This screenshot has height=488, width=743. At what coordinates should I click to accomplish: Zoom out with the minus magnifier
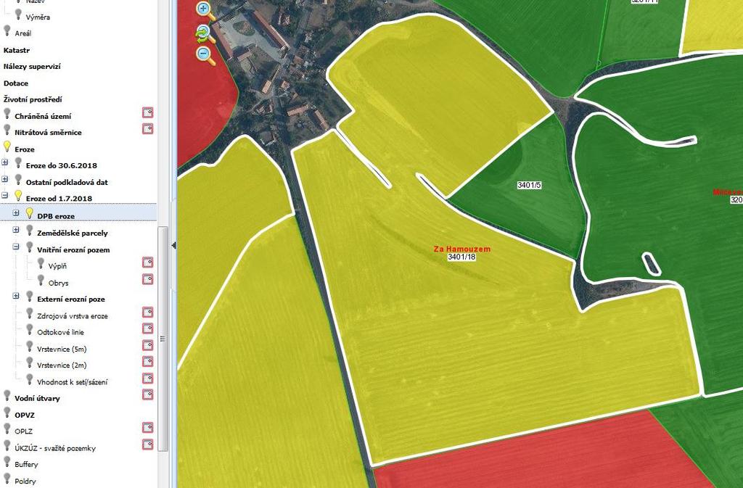[205, 55]
